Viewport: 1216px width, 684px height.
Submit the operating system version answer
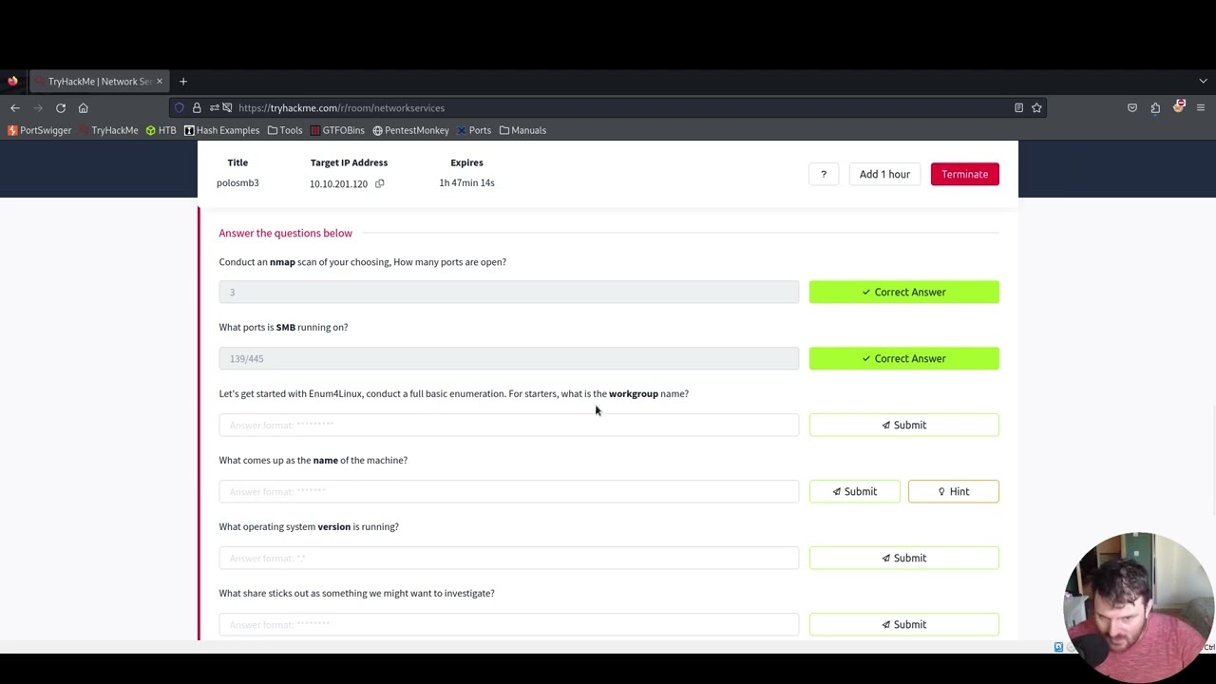pyautogui.click(x=904, y=558)
